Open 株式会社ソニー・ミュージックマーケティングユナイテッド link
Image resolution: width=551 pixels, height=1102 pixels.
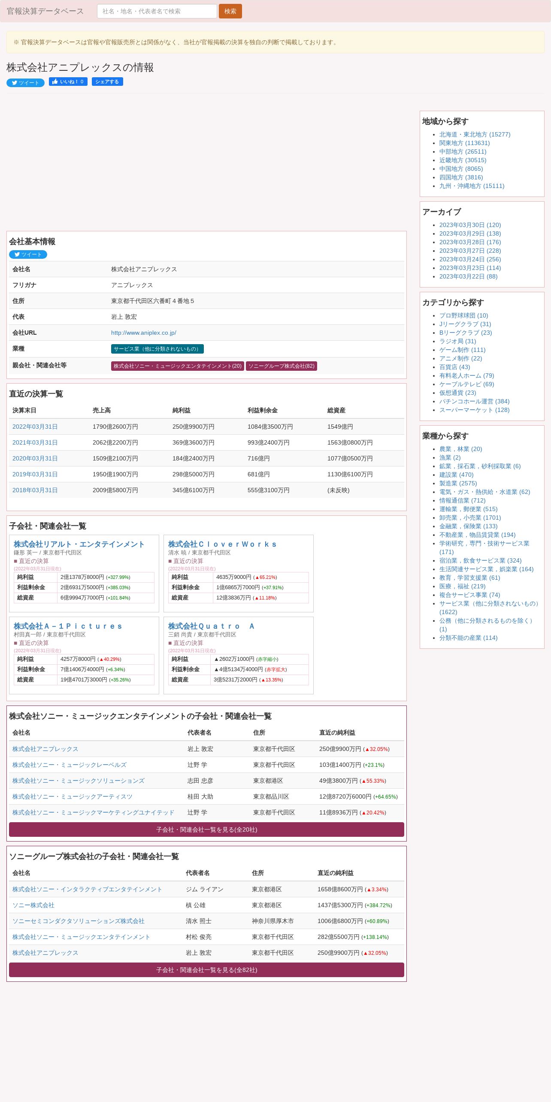[94, 812]
